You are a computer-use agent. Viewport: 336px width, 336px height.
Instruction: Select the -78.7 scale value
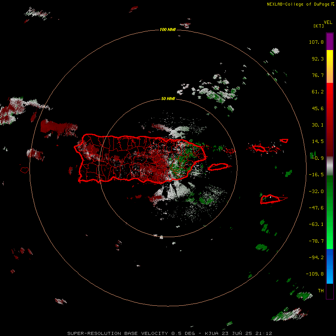point(316,241)
